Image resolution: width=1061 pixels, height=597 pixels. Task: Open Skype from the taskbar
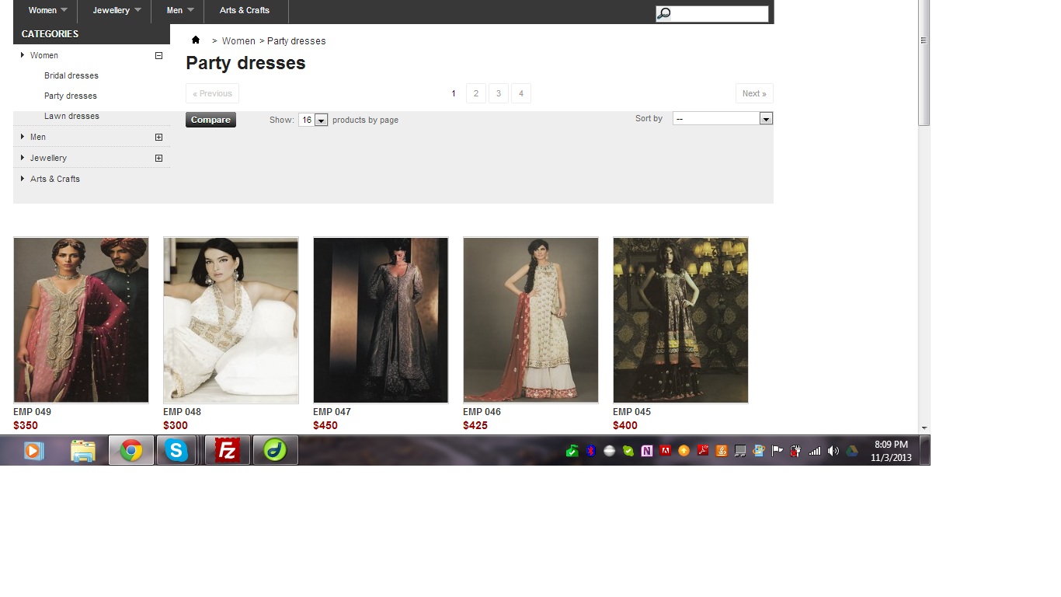(176, 450)
